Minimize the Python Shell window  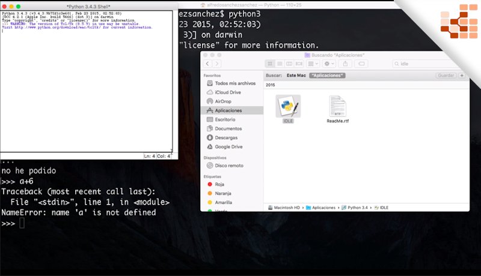[11, 7]
